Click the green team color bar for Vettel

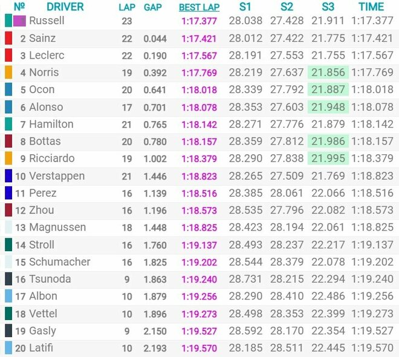pyautogui.click(x=8, y=313)
